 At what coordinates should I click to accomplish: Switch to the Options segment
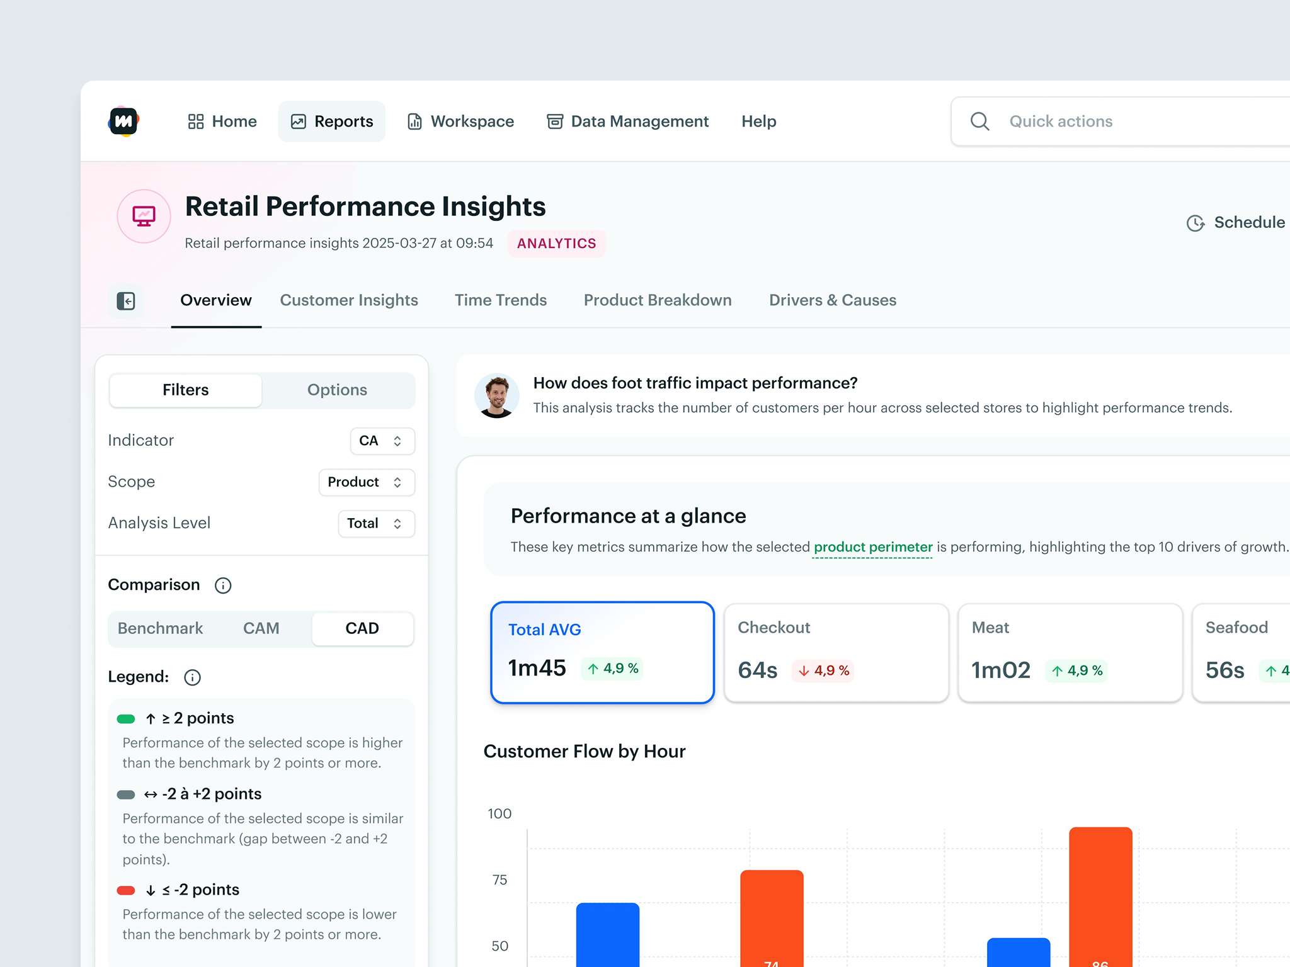click(x=337, y=390)
